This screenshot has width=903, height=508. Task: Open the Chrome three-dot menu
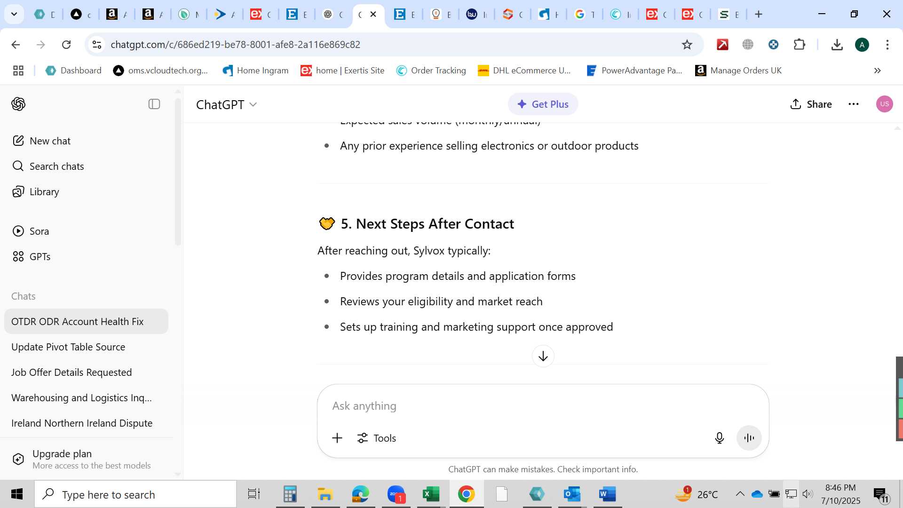click(x=887, y=44)
